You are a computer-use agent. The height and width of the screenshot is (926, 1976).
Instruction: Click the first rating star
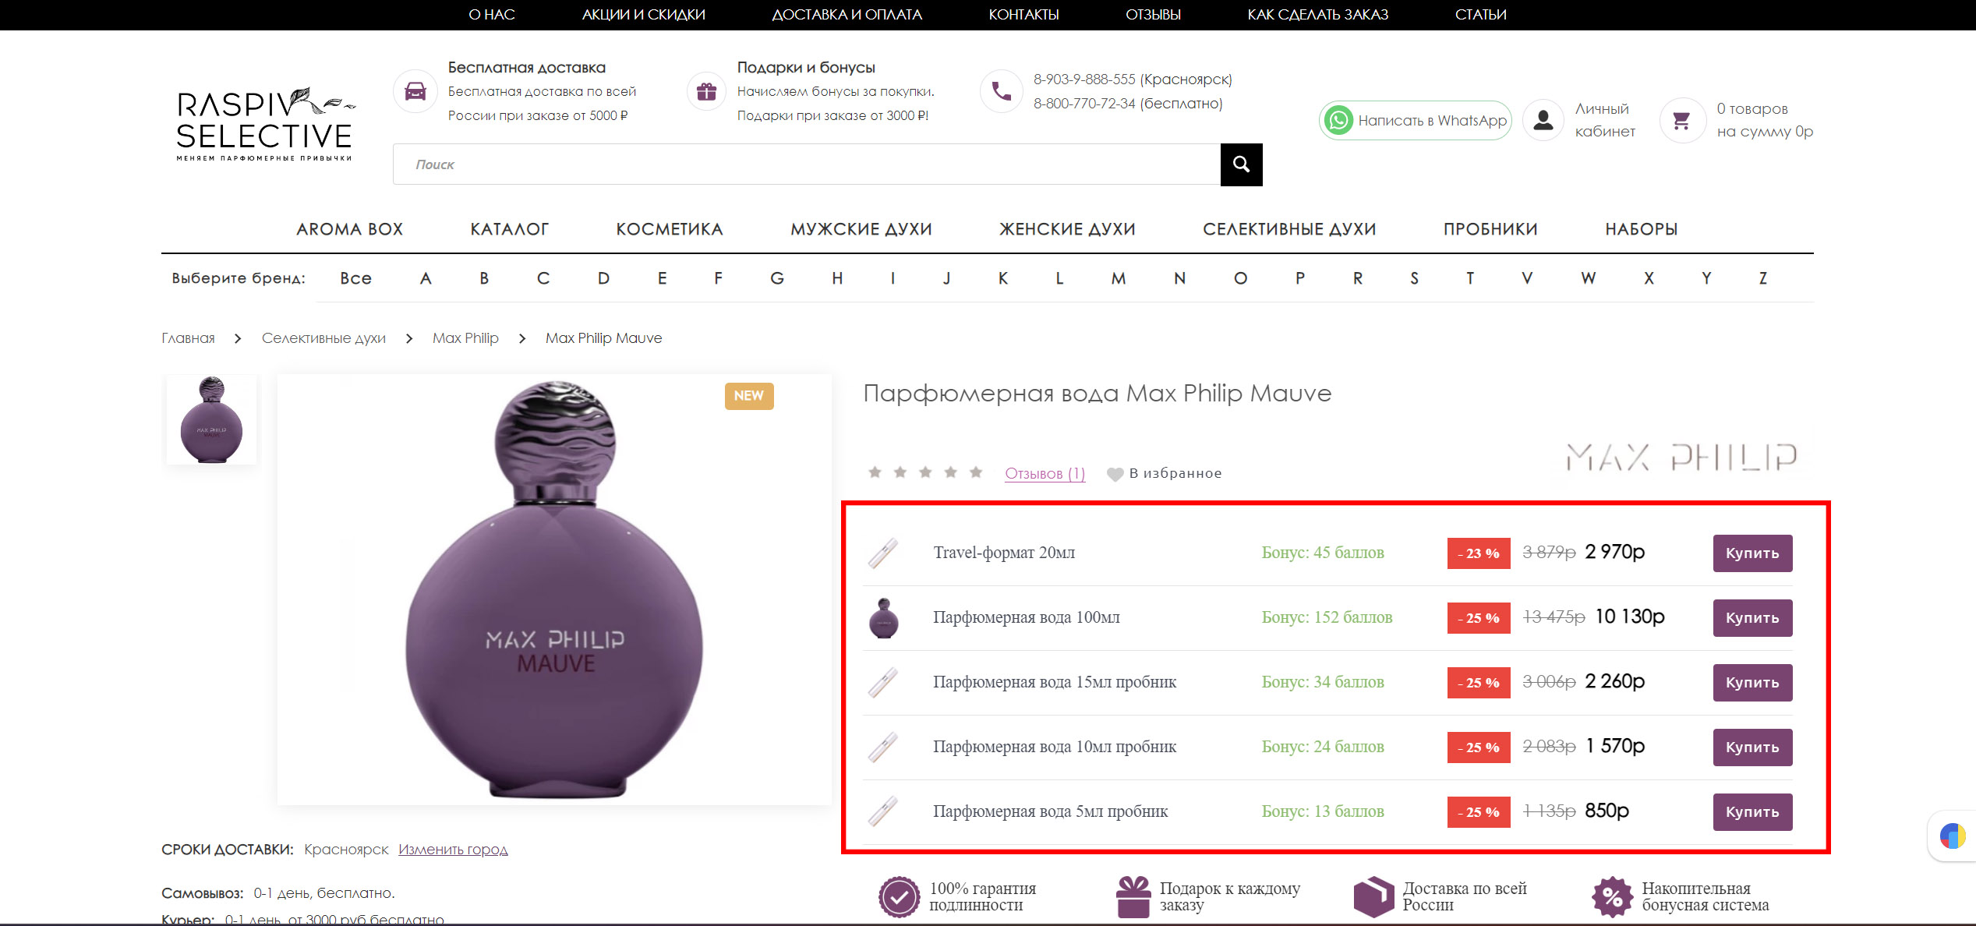point(875,472)
